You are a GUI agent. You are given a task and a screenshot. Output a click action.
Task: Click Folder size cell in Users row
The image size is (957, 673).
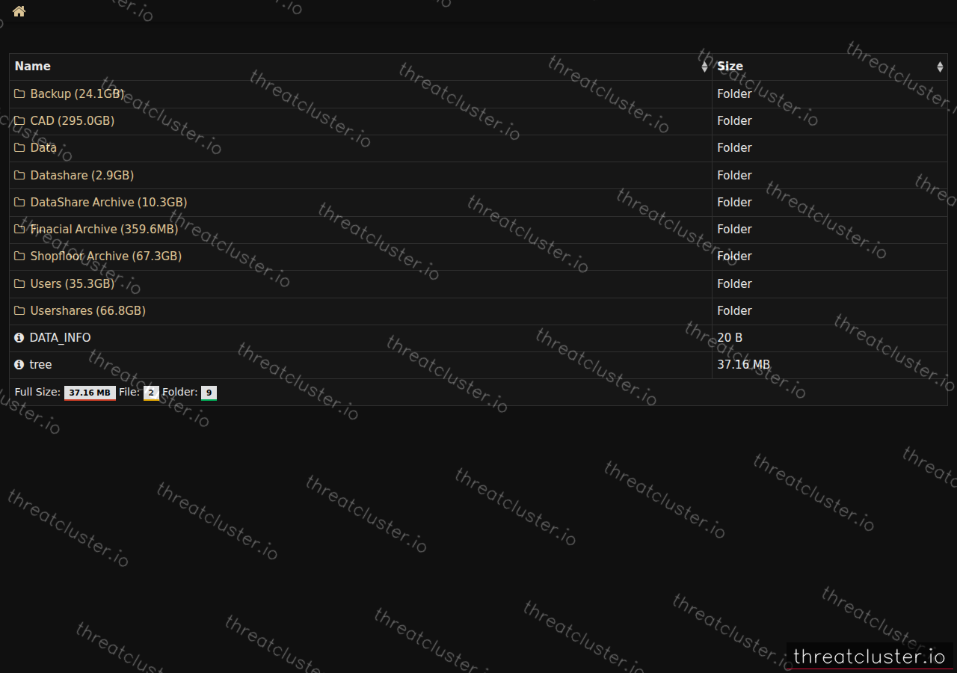point(829,284)
